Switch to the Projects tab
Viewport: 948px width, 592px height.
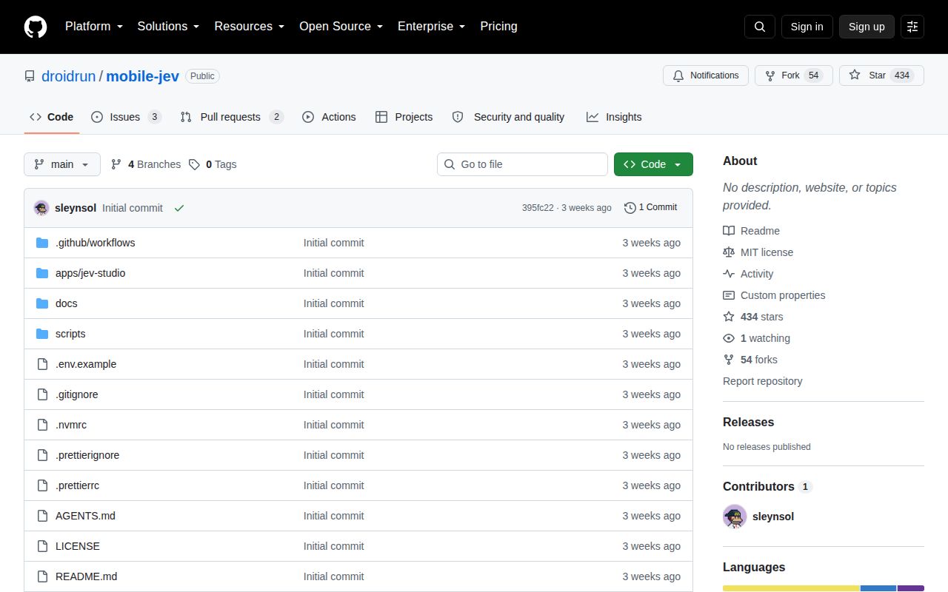(404, 117)
